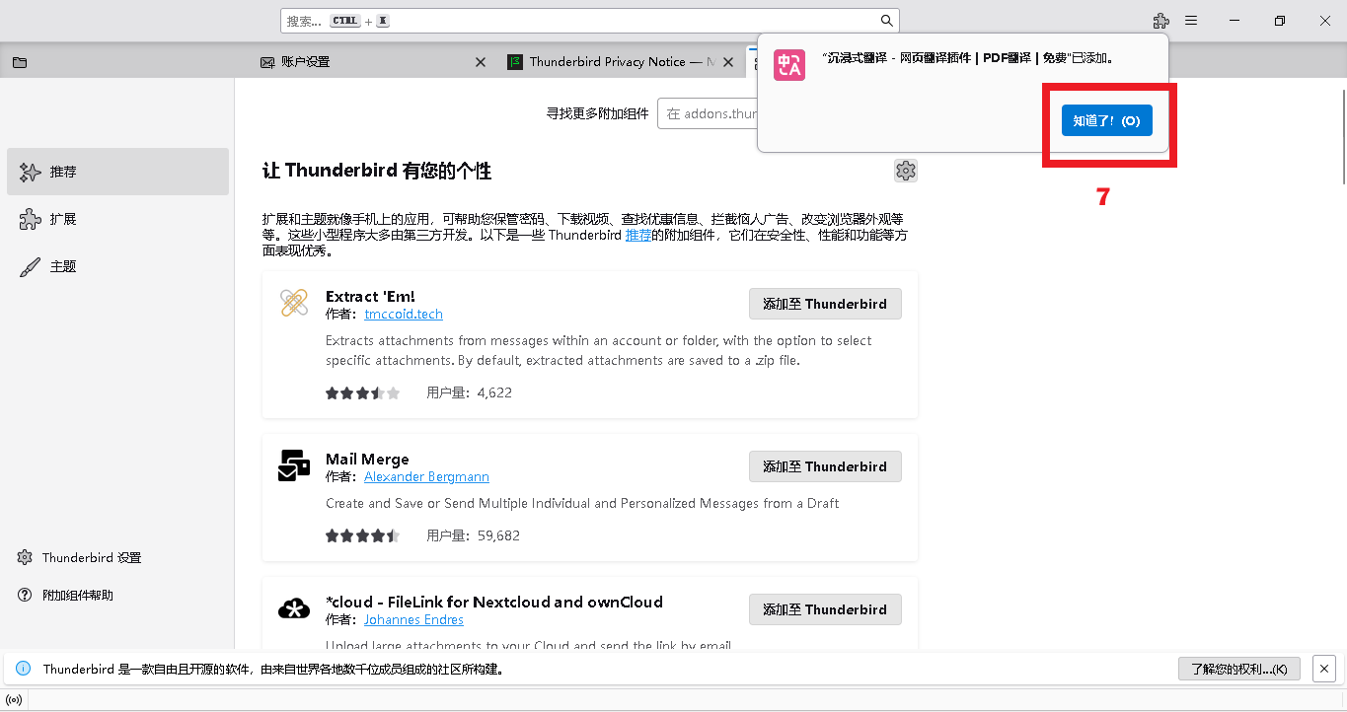Open author link tmccoid.tech
This screenshot has width=1347, height=712.
[x=404, y=314]
